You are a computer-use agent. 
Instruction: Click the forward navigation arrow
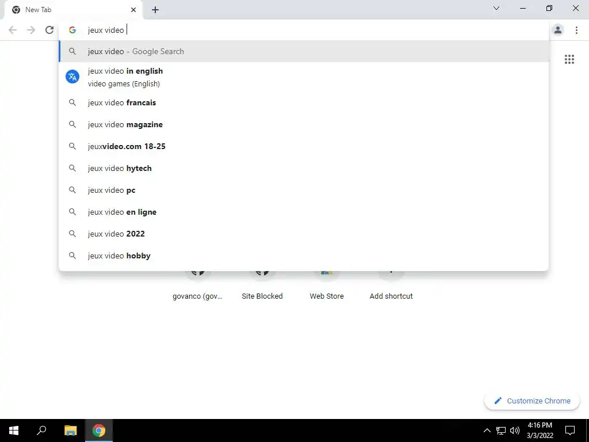31,30
